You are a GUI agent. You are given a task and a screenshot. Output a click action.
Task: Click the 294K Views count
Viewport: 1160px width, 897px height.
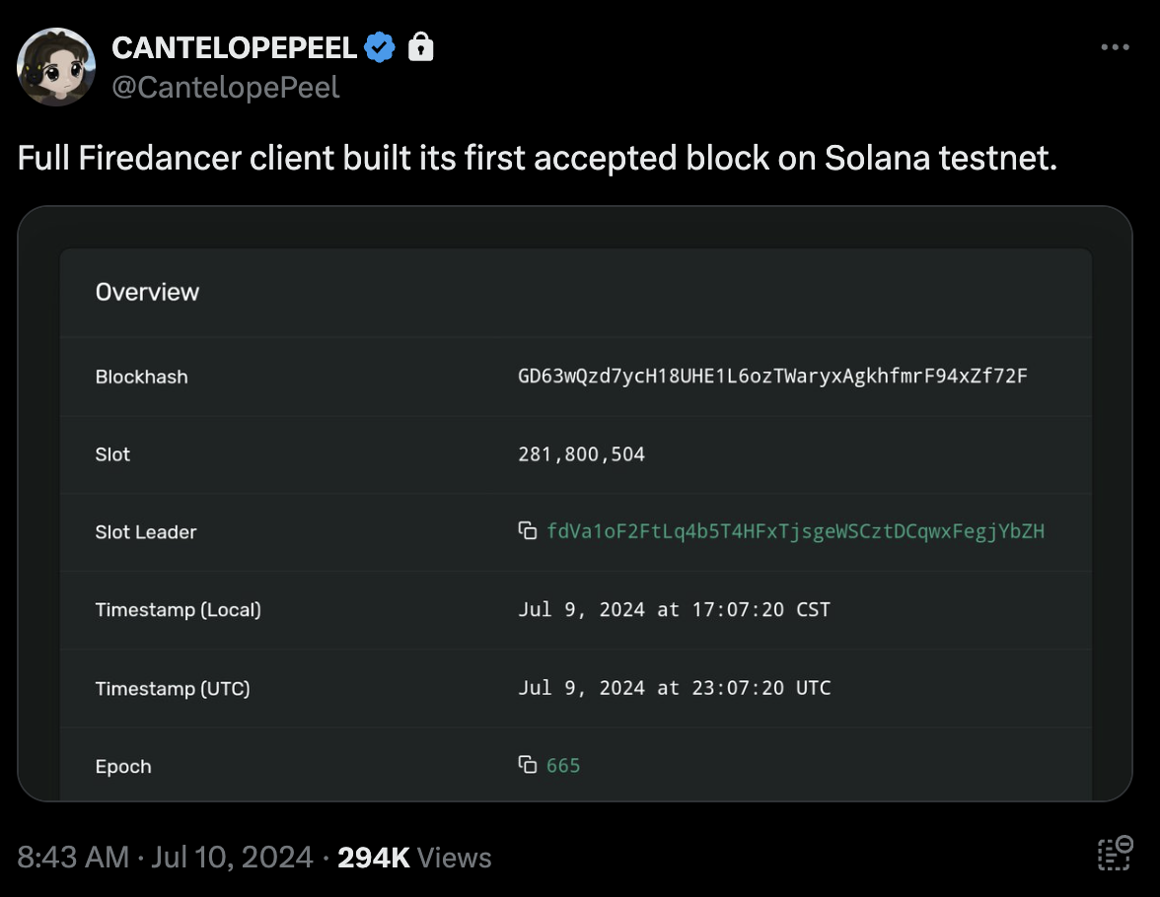[414, 857]
